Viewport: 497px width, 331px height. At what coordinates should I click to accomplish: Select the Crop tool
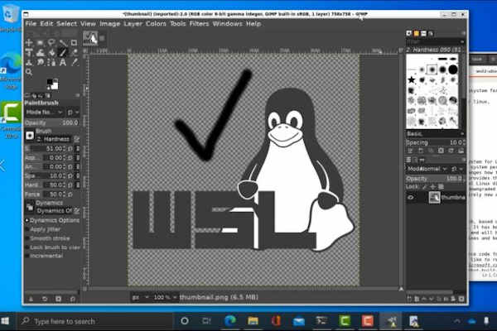(74, 42)
